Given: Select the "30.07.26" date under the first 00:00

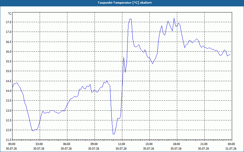Looking at the screenshot, I should point(11,148).
